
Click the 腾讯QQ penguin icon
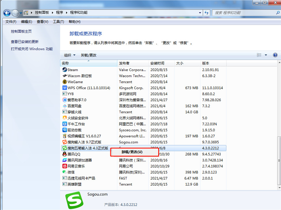coord(64,154)
